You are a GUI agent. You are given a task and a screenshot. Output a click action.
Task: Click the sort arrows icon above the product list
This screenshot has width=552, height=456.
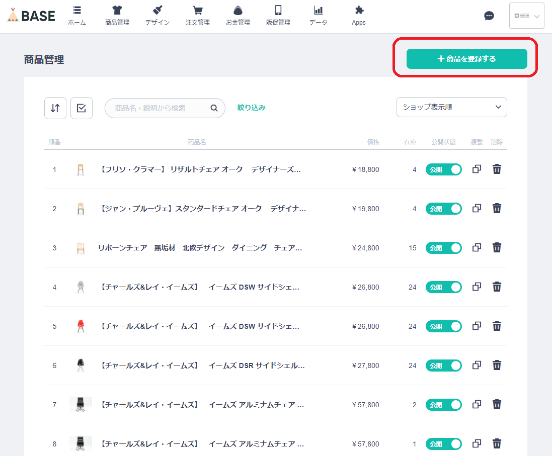[55, 108]
